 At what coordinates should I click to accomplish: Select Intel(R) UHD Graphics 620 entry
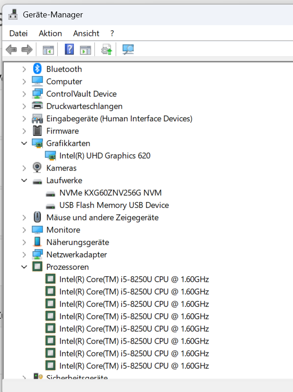[x=105, y=156]
